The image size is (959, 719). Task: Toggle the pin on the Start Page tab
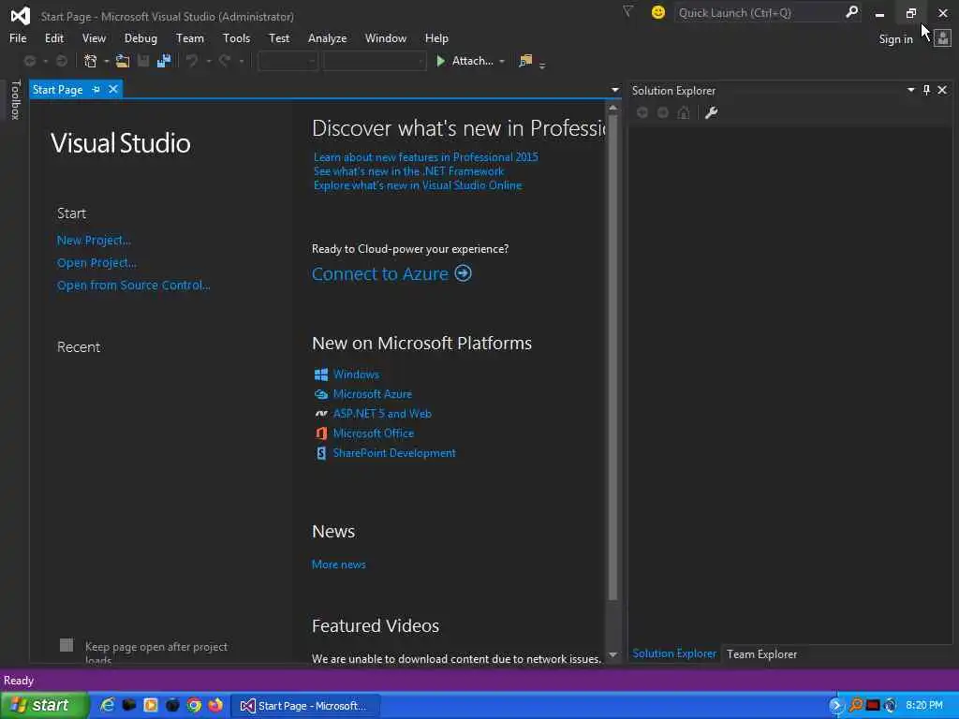pos(96,89)
